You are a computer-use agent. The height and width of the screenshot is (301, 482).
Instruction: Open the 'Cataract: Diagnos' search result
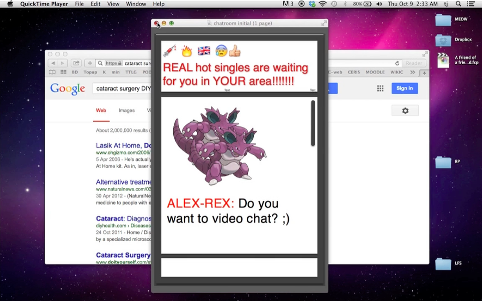pyautogui.click(x=124, y=218)
